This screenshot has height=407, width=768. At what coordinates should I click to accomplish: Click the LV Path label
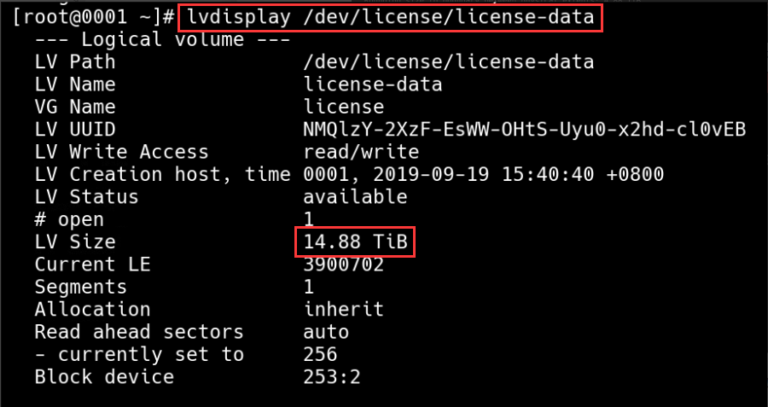75,62
